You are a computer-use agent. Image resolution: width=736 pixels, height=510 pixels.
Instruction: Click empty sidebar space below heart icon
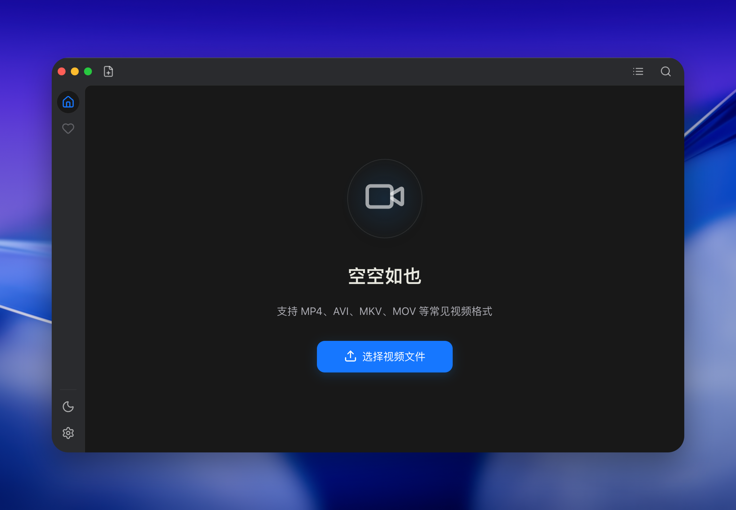click(x=68, y=247)
